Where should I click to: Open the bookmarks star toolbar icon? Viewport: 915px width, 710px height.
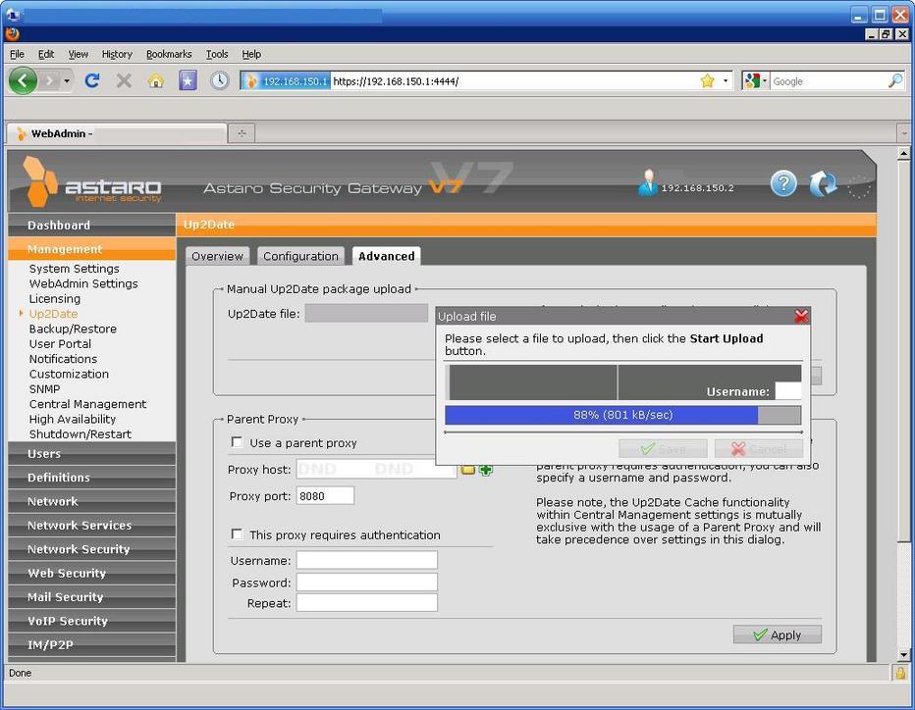point(188,80)
